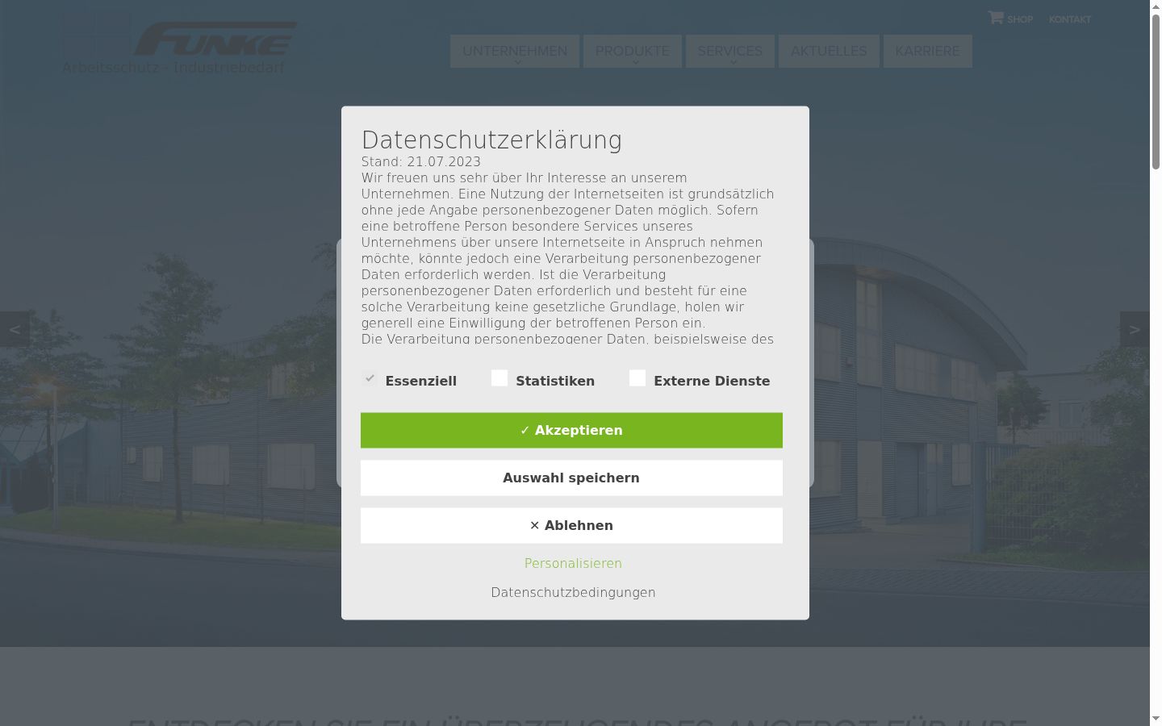Open the UNTERNEHMEN menu
Screen dimensions: 1162x726
[515, 51]
